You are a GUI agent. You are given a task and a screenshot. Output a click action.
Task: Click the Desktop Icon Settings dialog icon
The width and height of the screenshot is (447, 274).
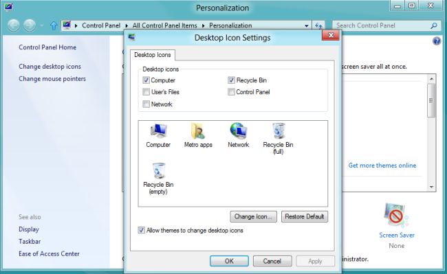pos(132,37)
